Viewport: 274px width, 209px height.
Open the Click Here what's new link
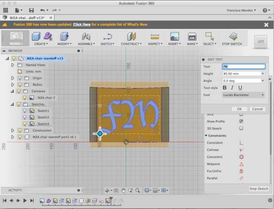[x=82, y=24]
